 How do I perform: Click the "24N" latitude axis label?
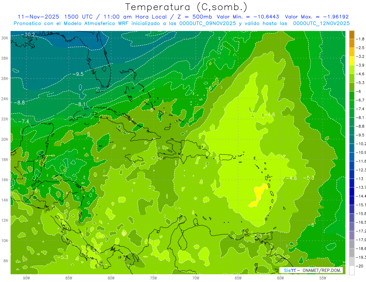[x=5, y=99]
